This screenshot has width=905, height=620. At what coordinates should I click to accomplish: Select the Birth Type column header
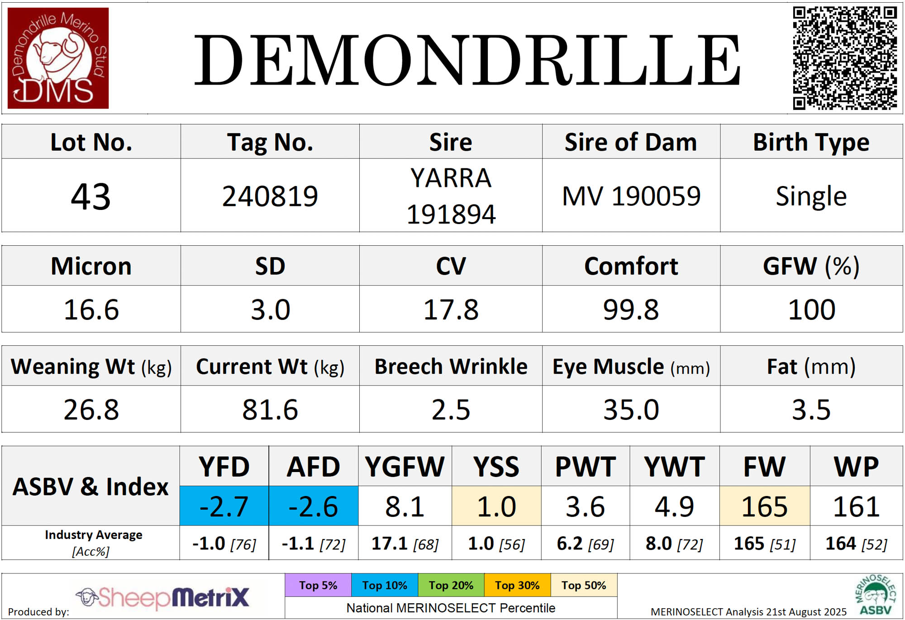(811, 142)
